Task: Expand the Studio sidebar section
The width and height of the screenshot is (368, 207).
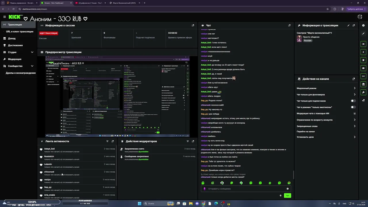Action: [32, 52]
